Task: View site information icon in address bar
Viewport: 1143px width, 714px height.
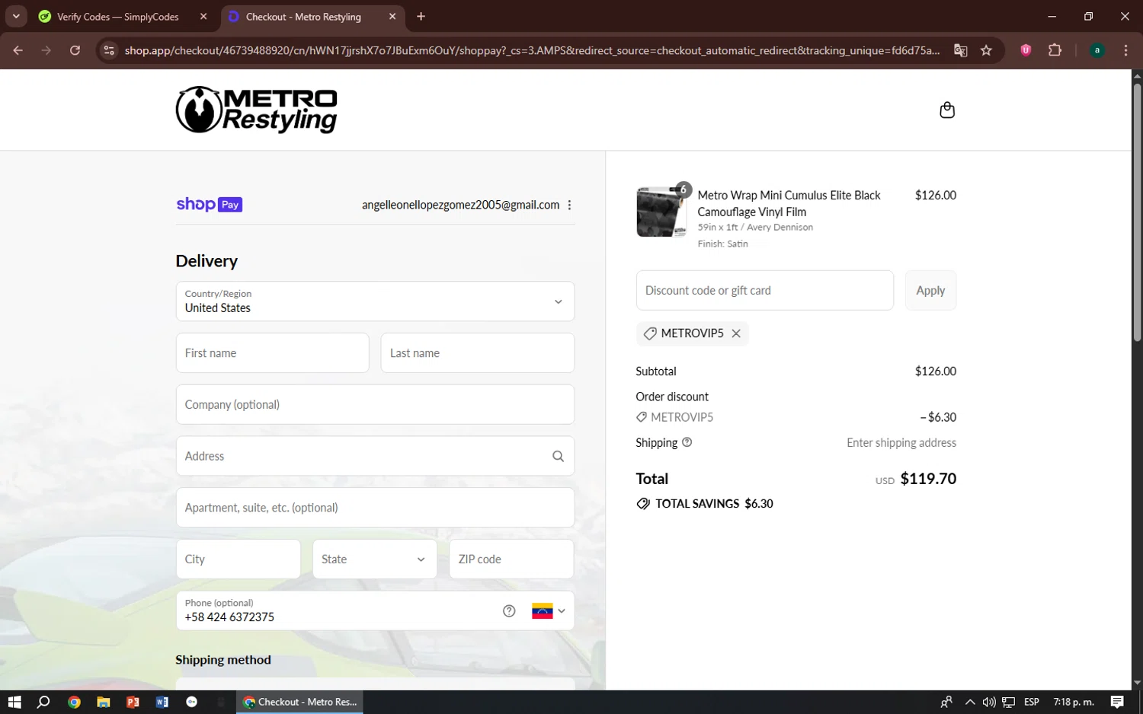Action: pyautogui.click(x=109, y=50)
